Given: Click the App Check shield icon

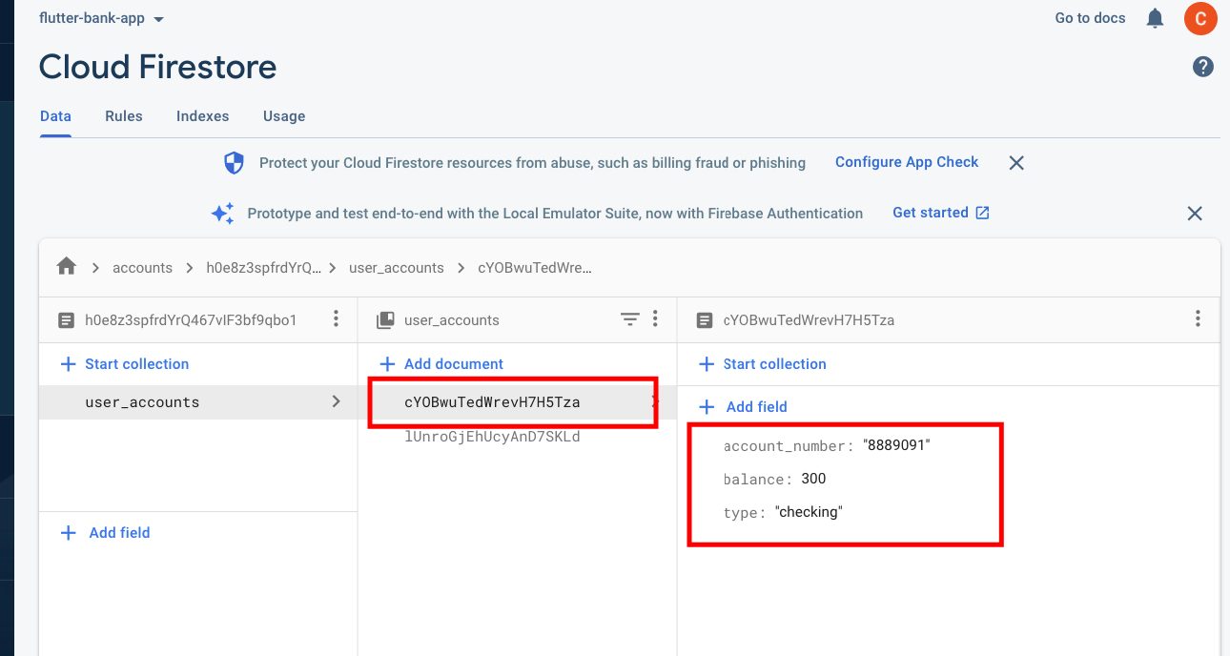Looking at the screenshot, I should click(x=234, y=163).
